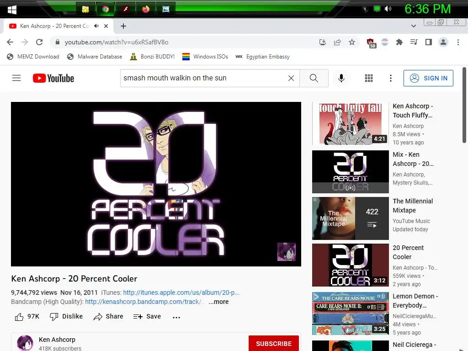Share the video
This screenshot has width=468, height=351.
[108, 317]
